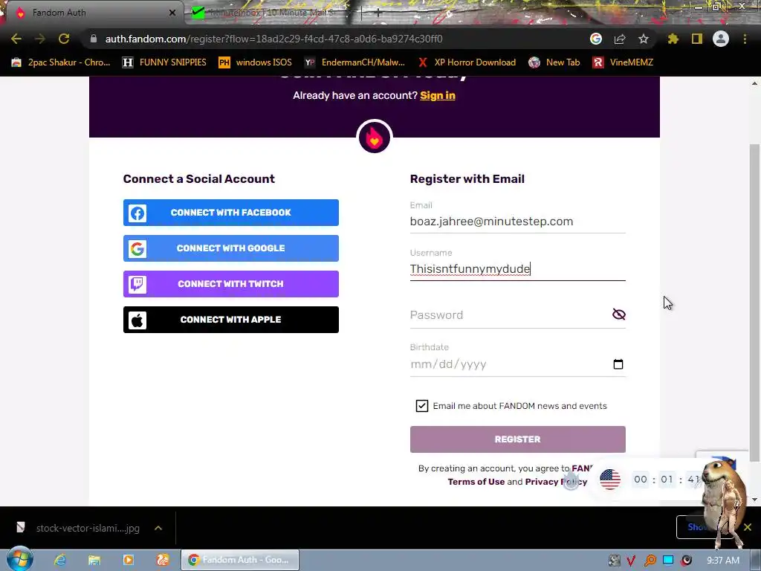Click the red V tray icon

tap(631, 561)
